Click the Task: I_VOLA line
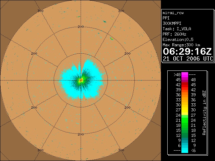The height and width of the screenshot is (161, 215). (x=177, y=29)
